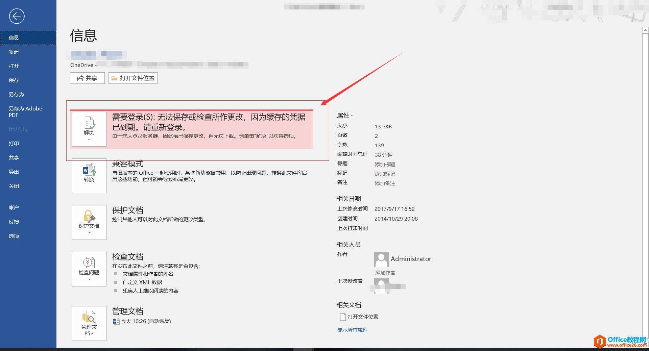Viewport: 649px width, 351px height.
Task: Click the 需要登录 warning message text
Action: 209,122
